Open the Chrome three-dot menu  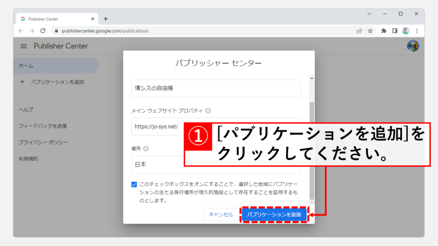point(417,31)
